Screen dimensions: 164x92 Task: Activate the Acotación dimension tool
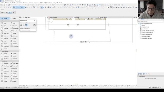5,63
